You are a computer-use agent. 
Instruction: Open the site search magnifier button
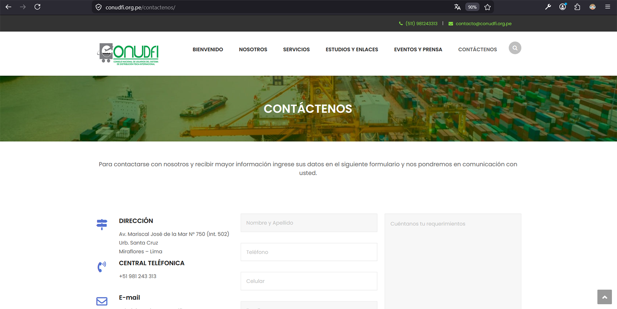point(515,48)
